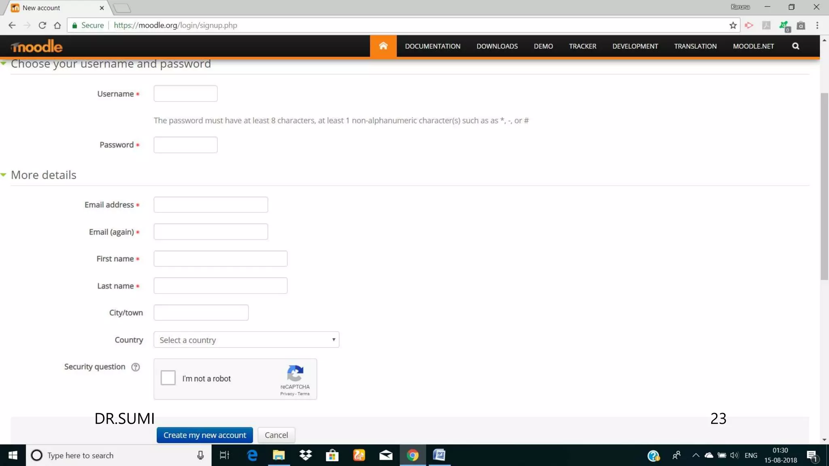The height and width of the screenshot is (466, 829).
Task: Open the Documentation menu item
Action: (432, 46)
